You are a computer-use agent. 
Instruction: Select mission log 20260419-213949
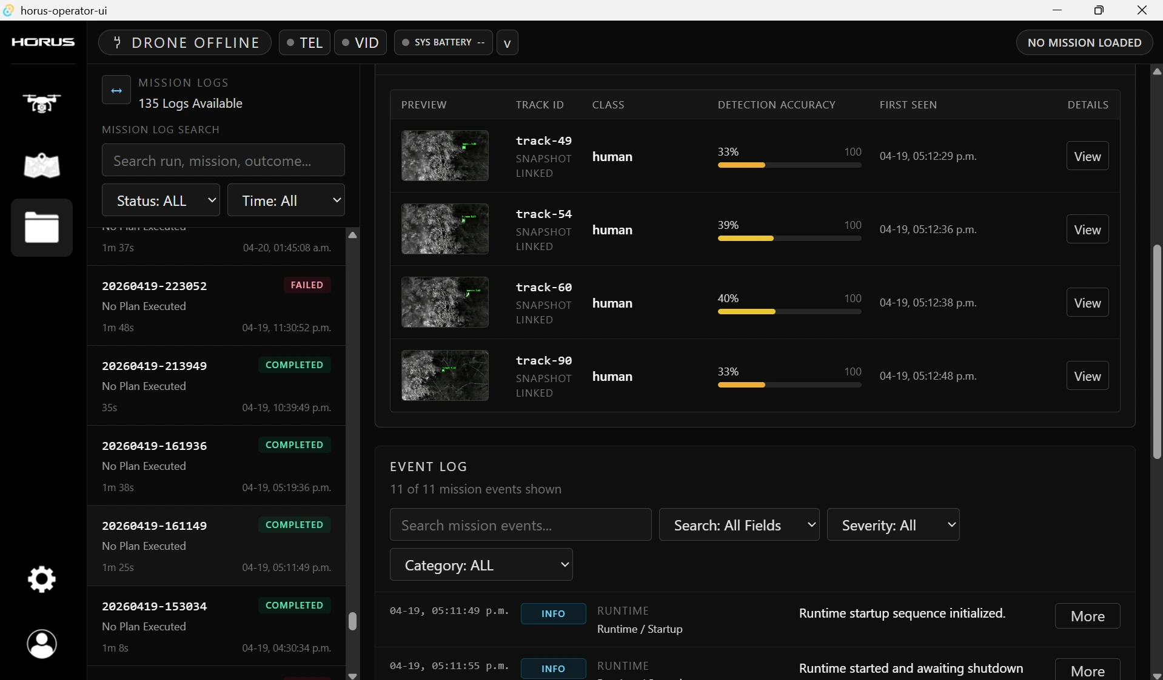(x=216, y=386)
